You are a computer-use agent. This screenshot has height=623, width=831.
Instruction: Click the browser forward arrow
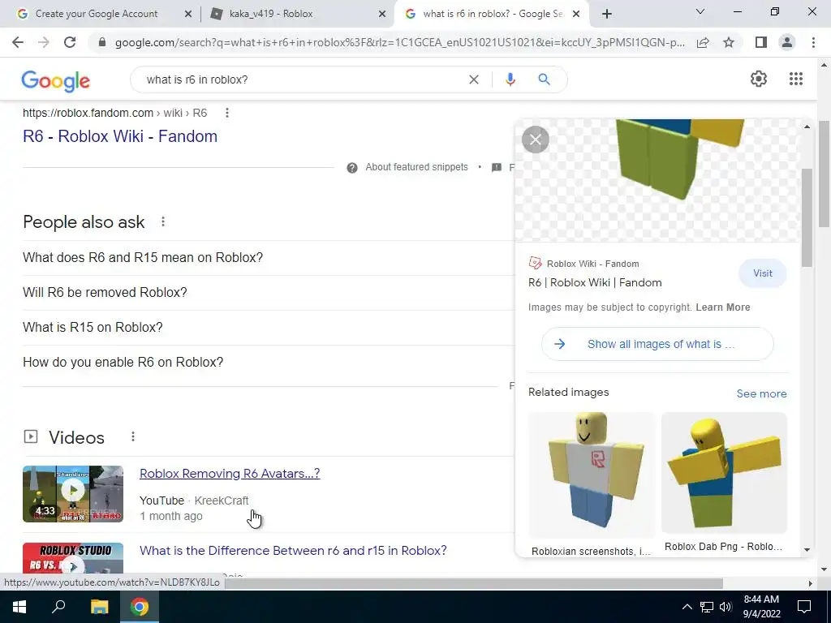[44, 42]
